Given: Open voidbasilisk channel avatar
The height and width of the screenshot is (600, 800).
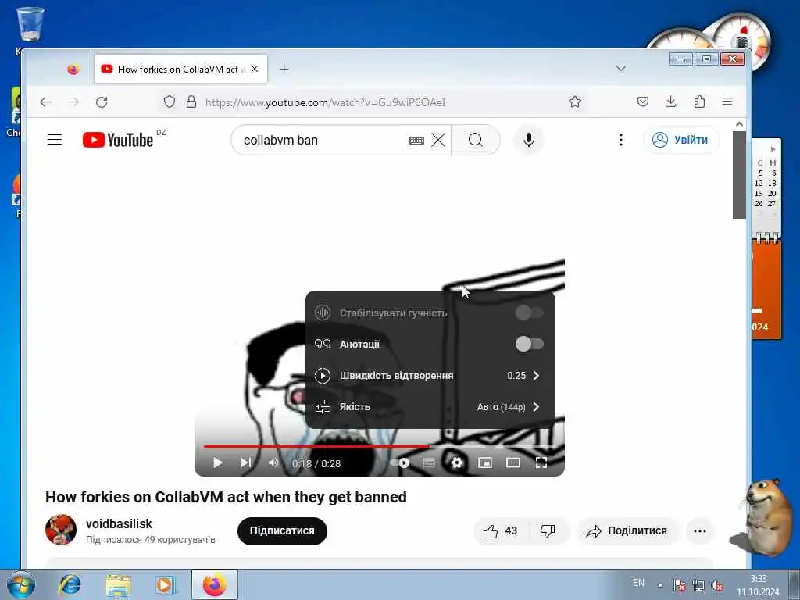Looking at the screenshot, I should coord(61,530).
